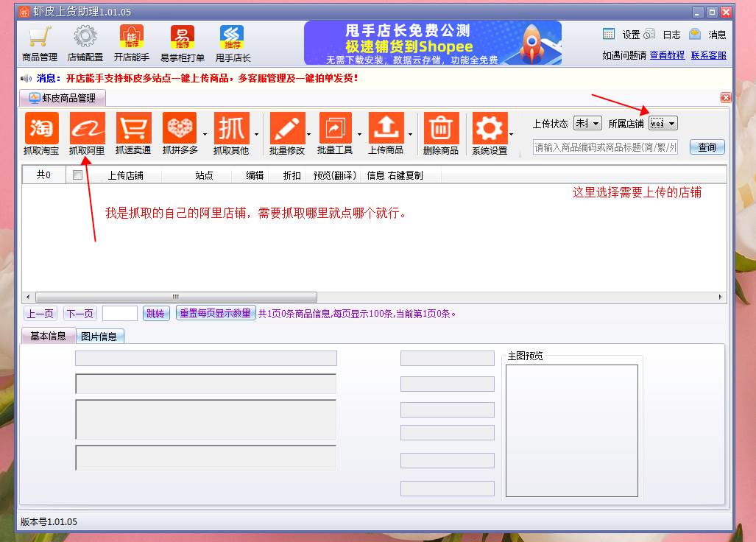
Task: Click the 甩手店长免费公测 banner ad
Action: click(x=433, y=43)
